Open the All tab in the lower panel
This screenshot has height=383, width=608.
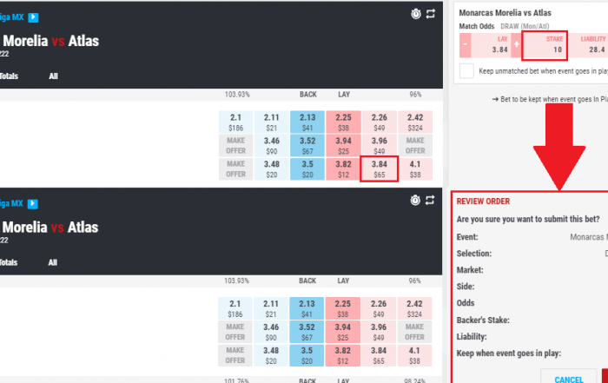(x=52, y=263)
